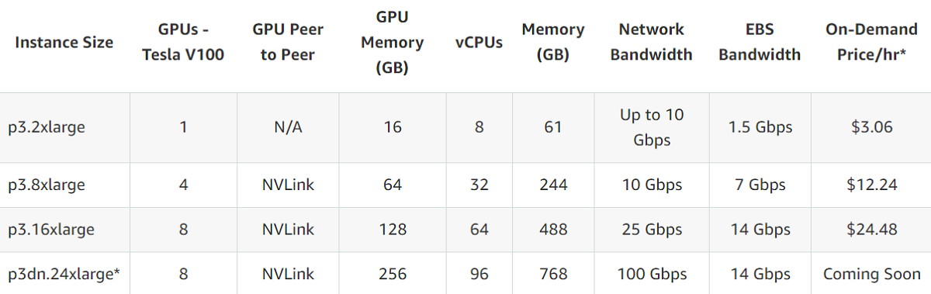Click the vCPUs column header

pos(479,42)
